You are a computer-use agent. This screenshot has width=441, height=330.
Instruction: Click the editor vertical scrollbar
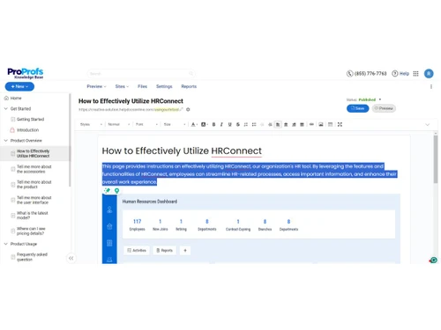pos(436,160)
